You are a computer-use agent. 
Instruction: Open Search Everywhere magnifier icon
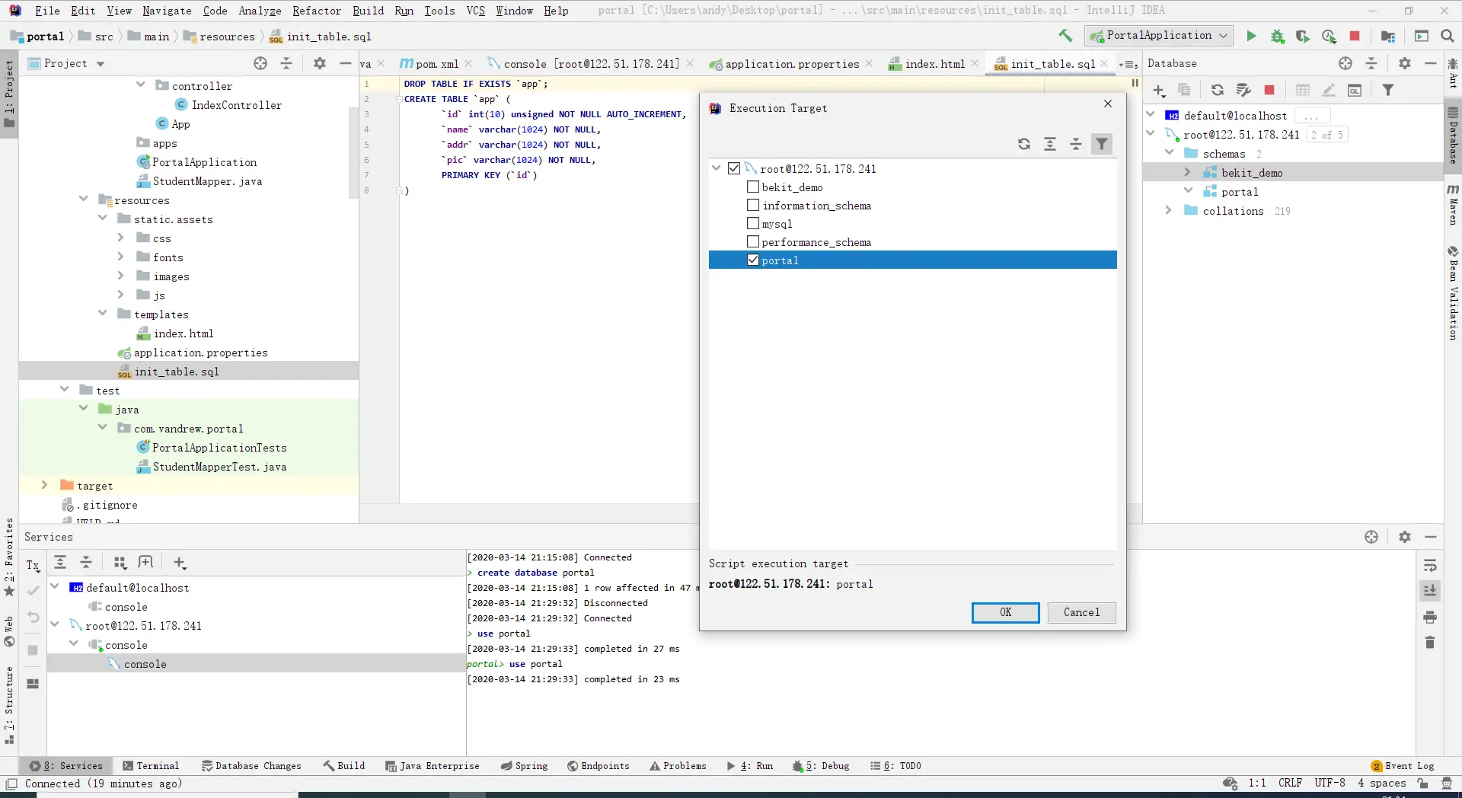pos(1448,36)
